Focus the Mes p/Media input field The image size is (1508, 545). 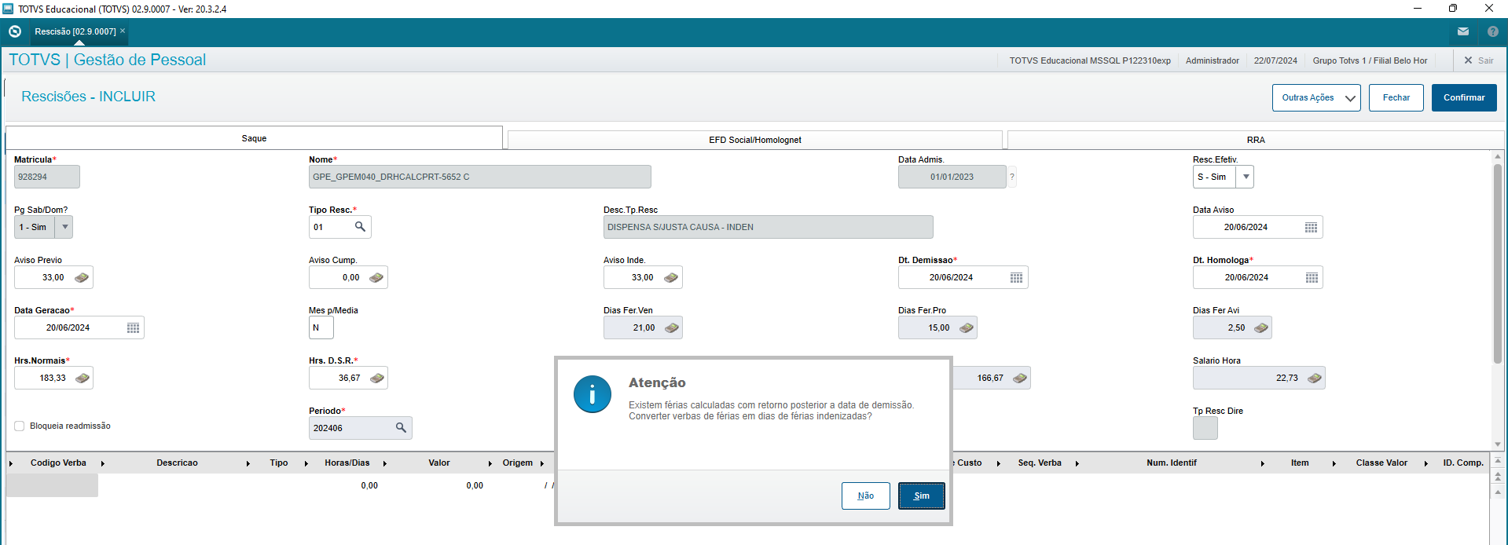321,327
